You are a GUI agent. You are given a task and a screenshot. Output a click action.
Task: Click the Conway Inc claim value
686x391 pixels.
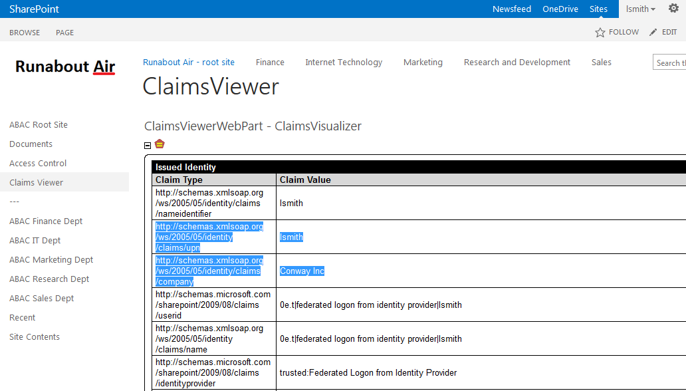coord(302,271)
